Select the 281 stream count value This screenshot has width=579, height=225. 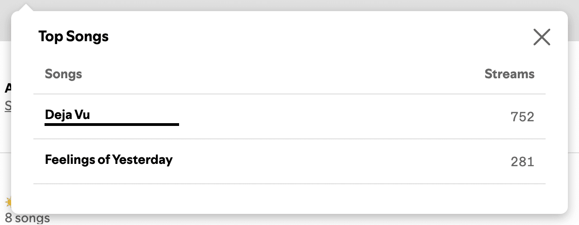522,162
